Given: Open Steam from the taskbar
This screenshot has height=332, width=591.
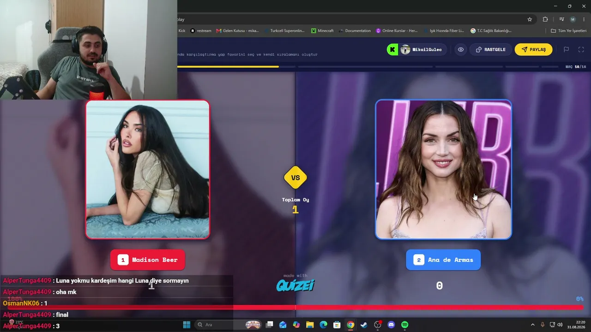Looking at the screenshot, I should click(x=364, y=325).
